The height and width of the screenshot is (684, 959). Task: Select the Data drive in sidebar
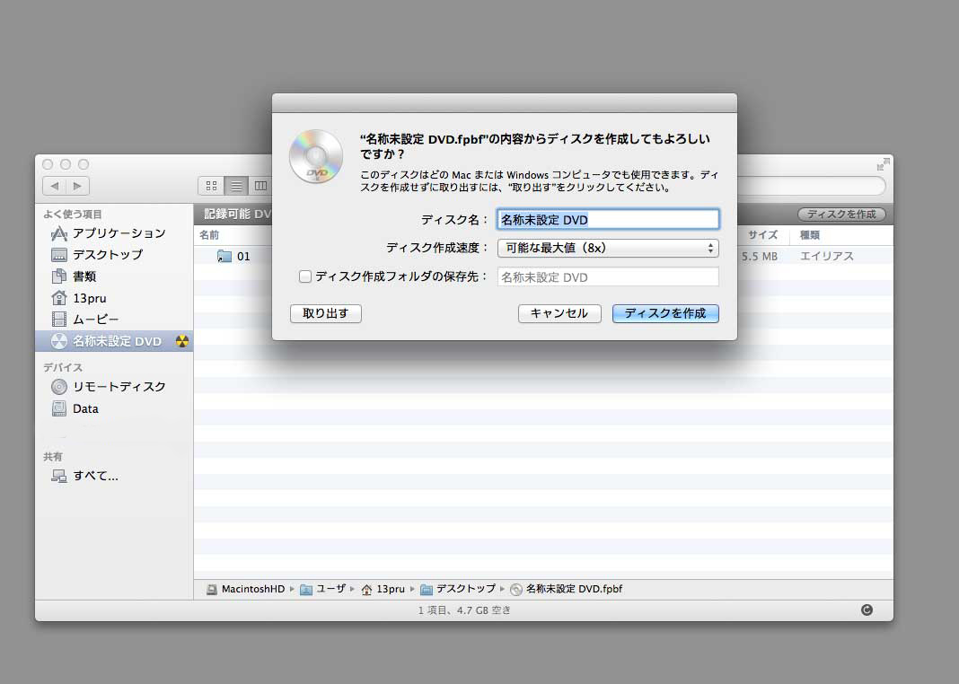(x=85, y=408)
